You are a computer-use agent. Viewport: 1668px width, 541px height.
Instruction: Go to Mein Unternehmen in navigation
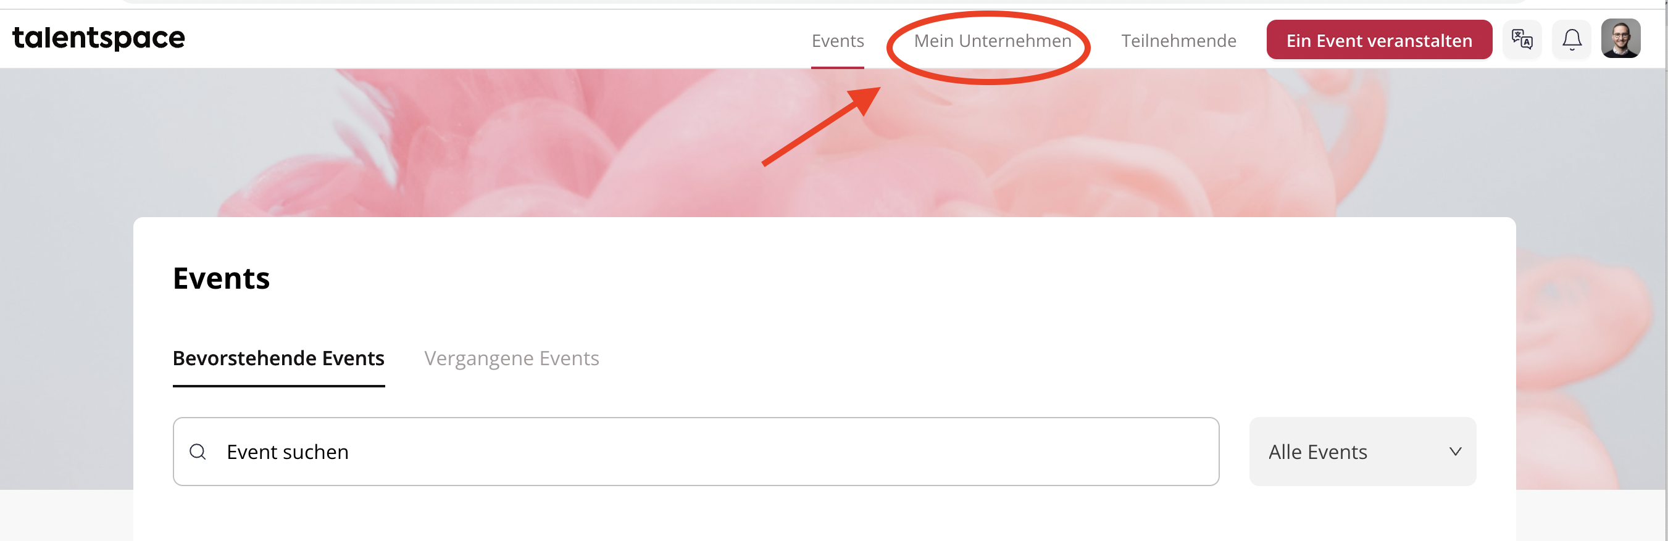(992, 41)
